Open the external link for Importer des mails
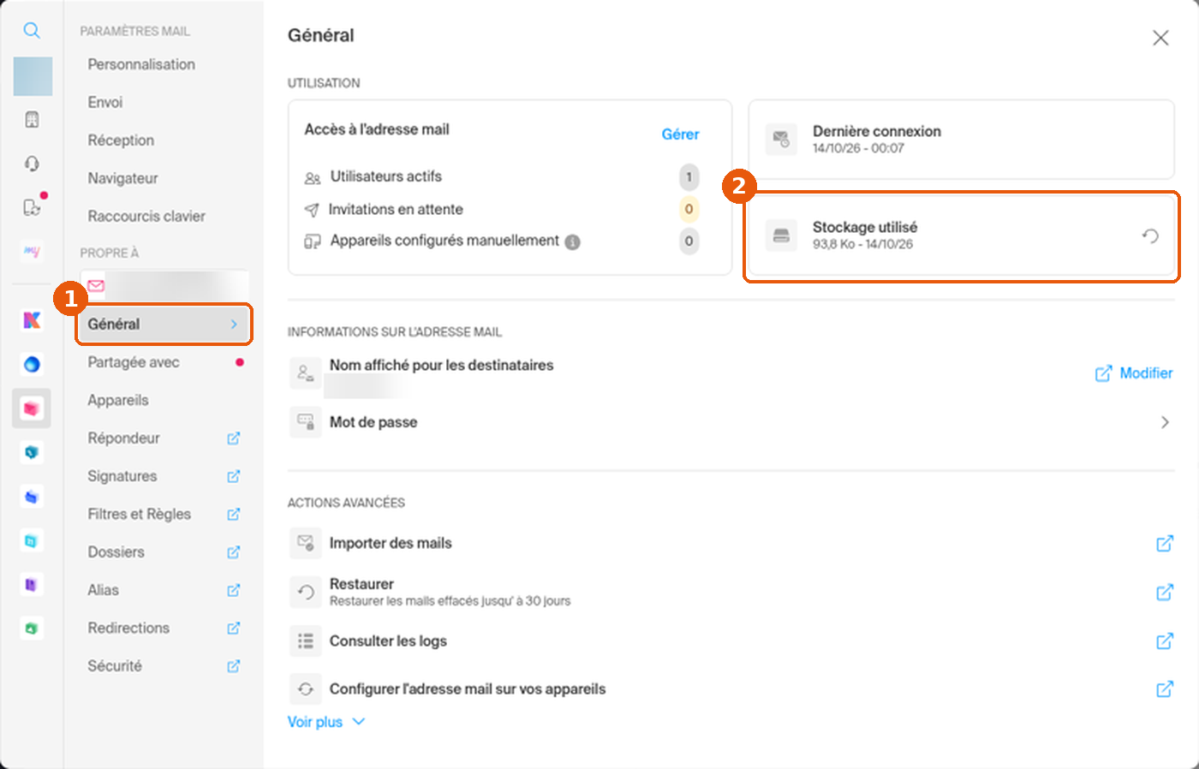Image resolution: width=1199 pixels, height=769 pixels. pos(1165,543)
